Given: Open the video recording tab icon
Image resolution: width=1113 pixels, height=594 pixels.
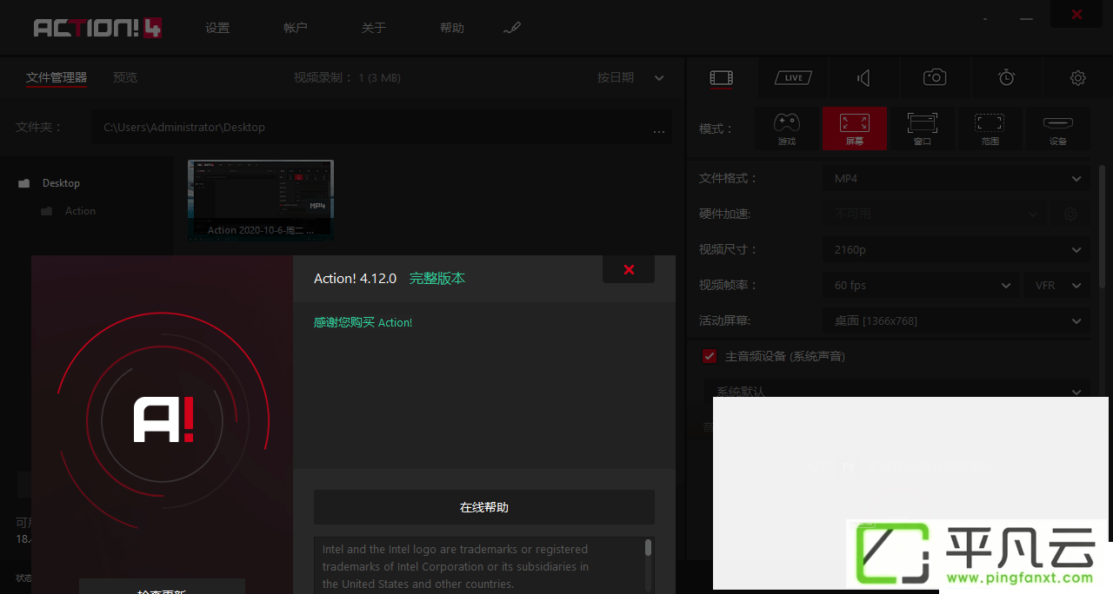Looking at the screenshot, I should click(x=721, y=78).
